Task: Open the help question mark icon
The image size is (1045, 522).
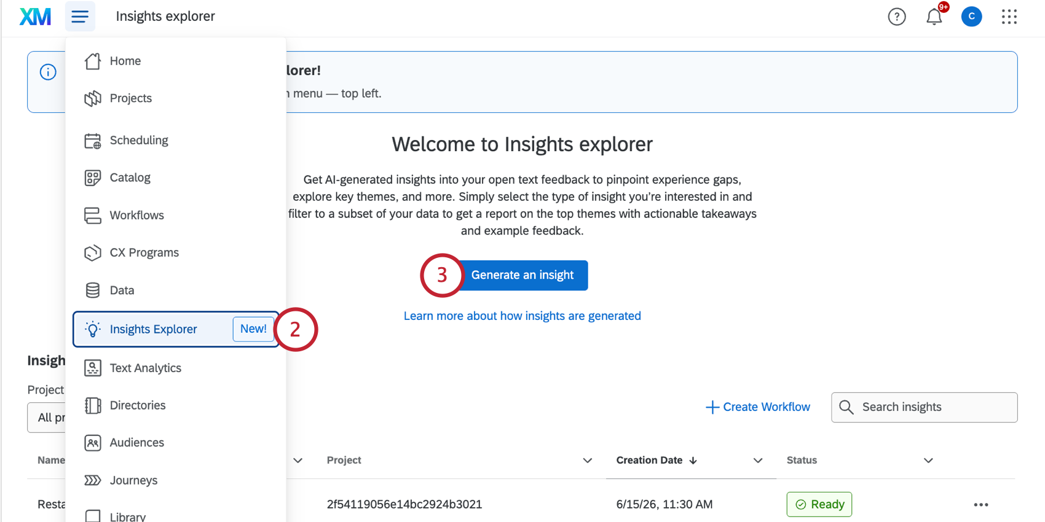Action: 897,17
